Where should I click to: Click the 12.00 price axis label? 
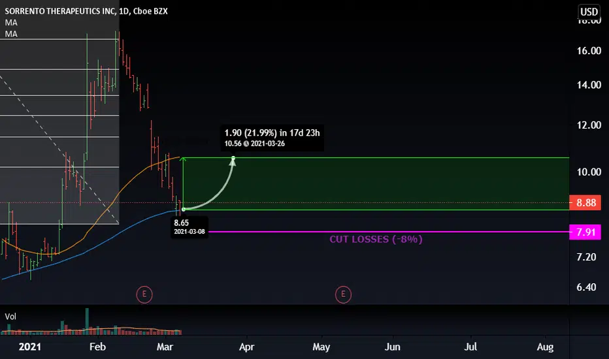(589, 125)
